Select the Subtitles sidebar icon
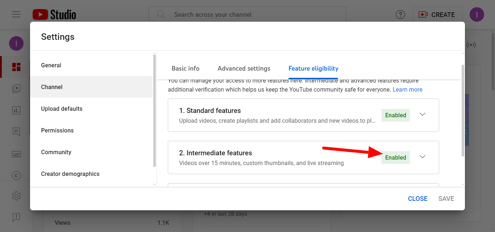This screenshot has width=495, height=232. point(16,154)
